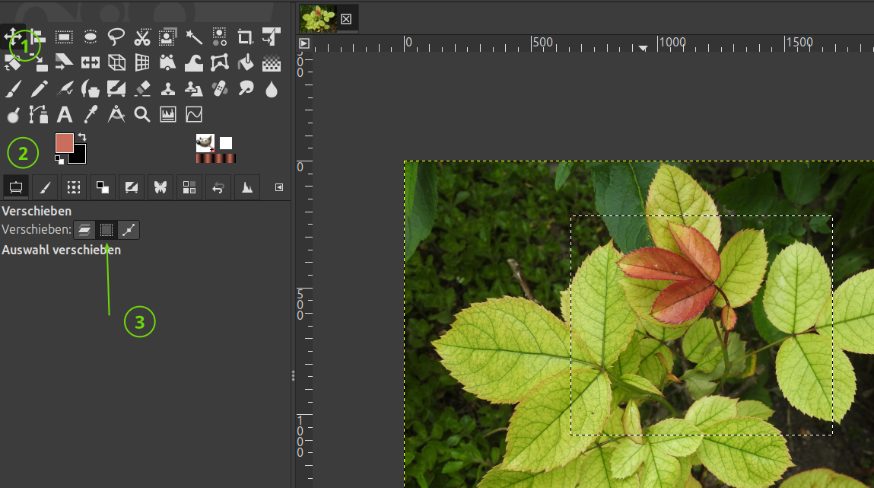Switch to the Histogram tab
This screenshot has height=488, width=874.
(247, 187)
